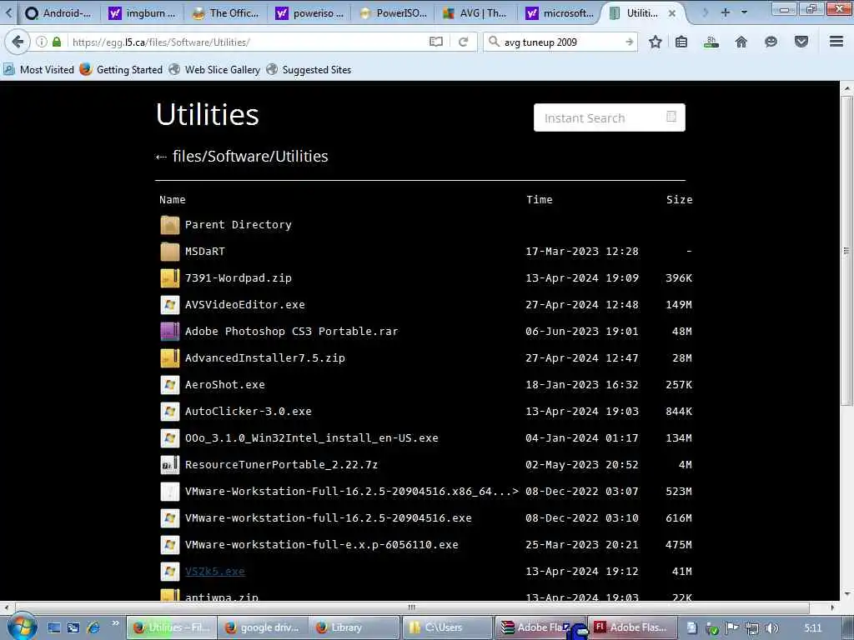The image size is (854, 640).
Task: Focus the Instant Search field
Action: (610, 117)
